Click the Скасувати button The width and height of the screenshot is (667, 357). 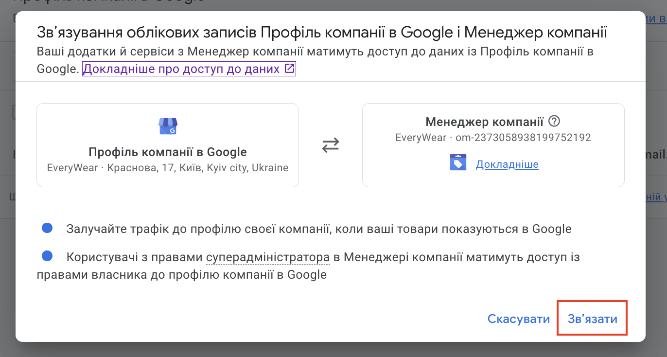pos(519,319)
